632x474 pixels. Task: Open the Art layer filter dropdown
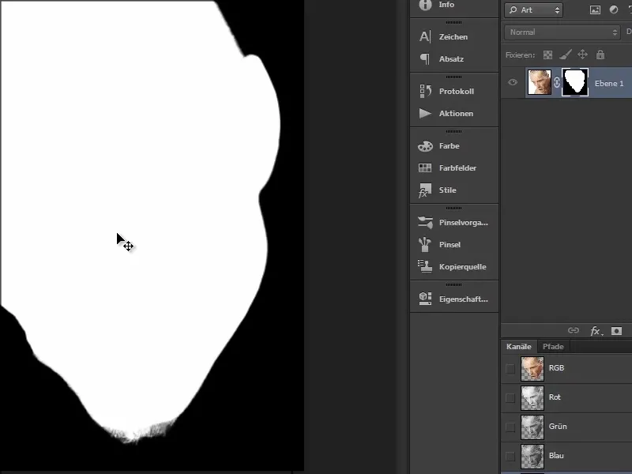(534, 10)
